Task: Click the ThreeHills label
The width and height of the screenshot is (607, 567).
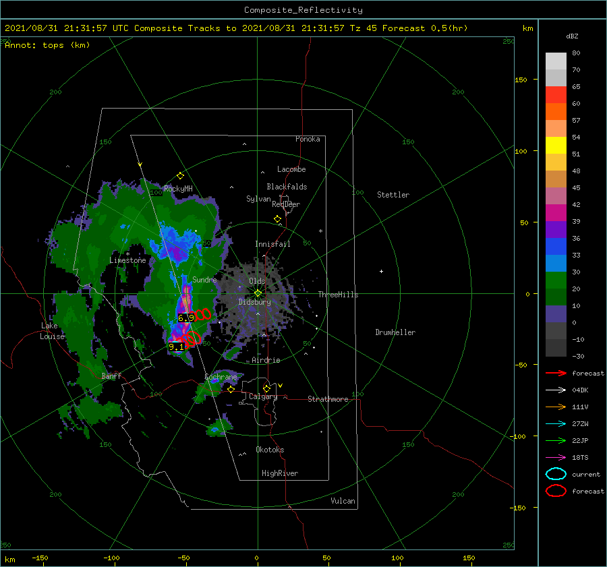Action: 338,295
